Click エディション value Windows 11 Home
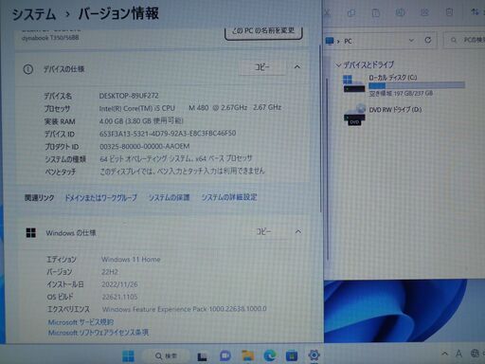This screenshot has height=364, width=485. tap(131, 260)
